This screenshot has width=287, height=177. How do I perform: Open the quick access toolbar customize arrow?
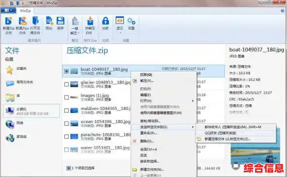23,3
